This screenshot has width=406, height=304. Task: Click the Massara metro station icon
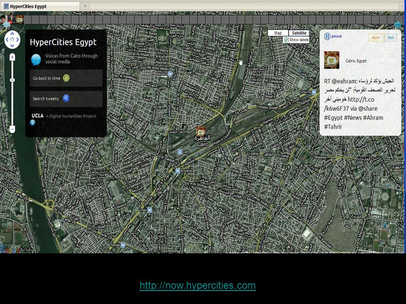(170, 73)
